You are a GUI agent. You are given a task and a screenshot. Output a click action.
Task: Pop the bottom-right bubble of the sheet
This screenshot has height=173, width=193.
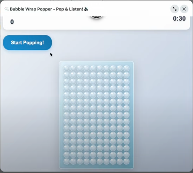[x=126, y=162]
